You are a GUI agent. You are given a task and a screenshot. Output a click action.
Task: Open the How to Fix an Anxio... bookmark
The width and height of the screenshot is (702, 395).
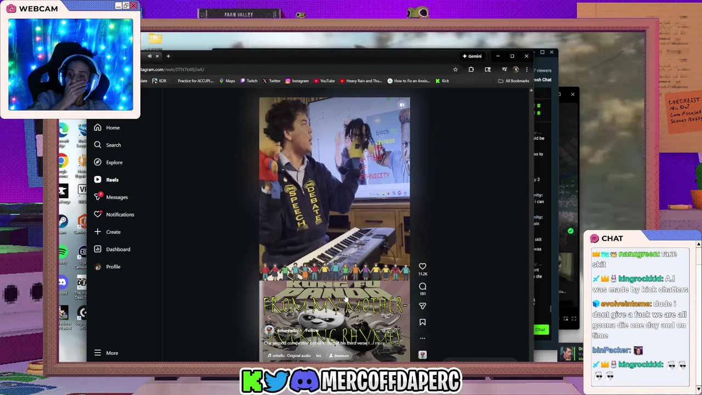409,81
